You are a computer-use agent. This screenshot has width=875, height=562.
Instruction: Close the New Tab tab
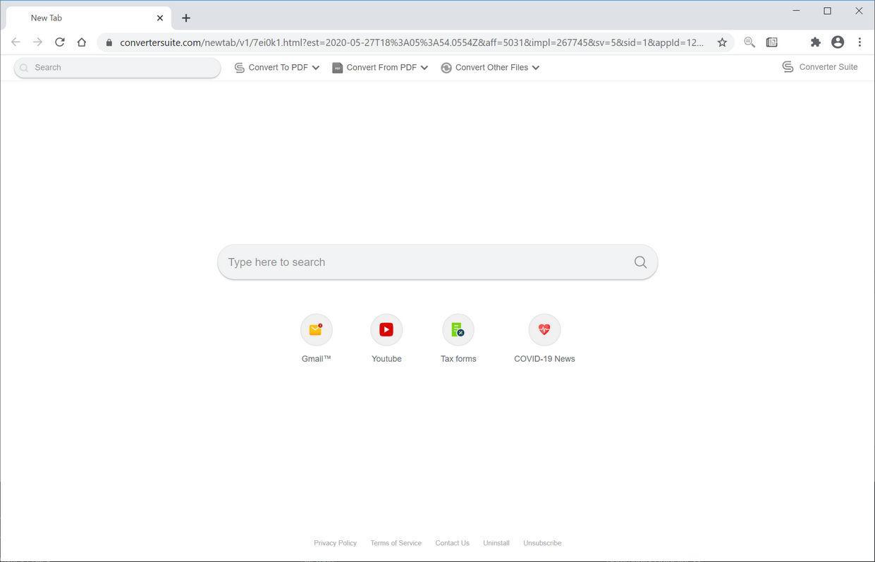[160, 18]
